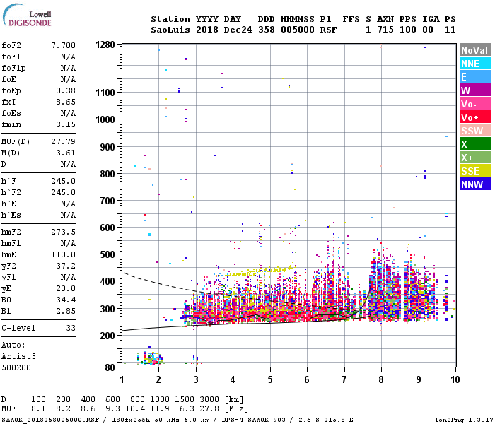Click the RSF program value in header
The image size is (495, 424).
click(328, 30)
